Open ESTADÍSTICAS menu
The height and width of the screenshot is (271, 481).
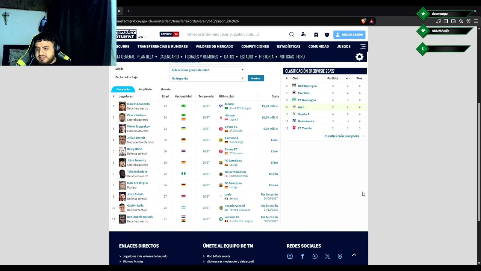pyautogui.click(x=289, y=47)
